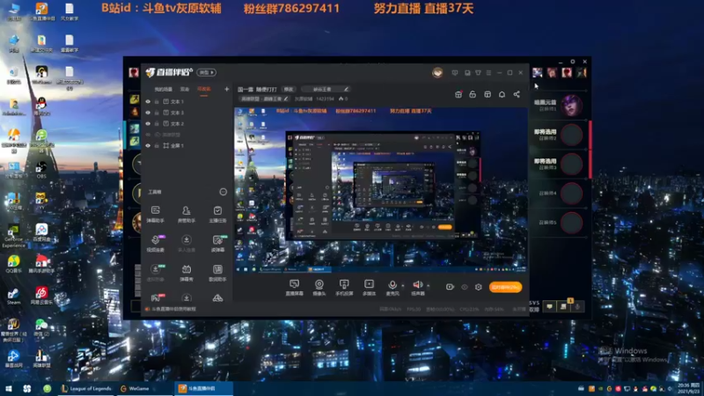This screenshot has width=704, height=396.
Task: Toggle visibility eye of 文本 1 layer
Action: tap(148, 101)
